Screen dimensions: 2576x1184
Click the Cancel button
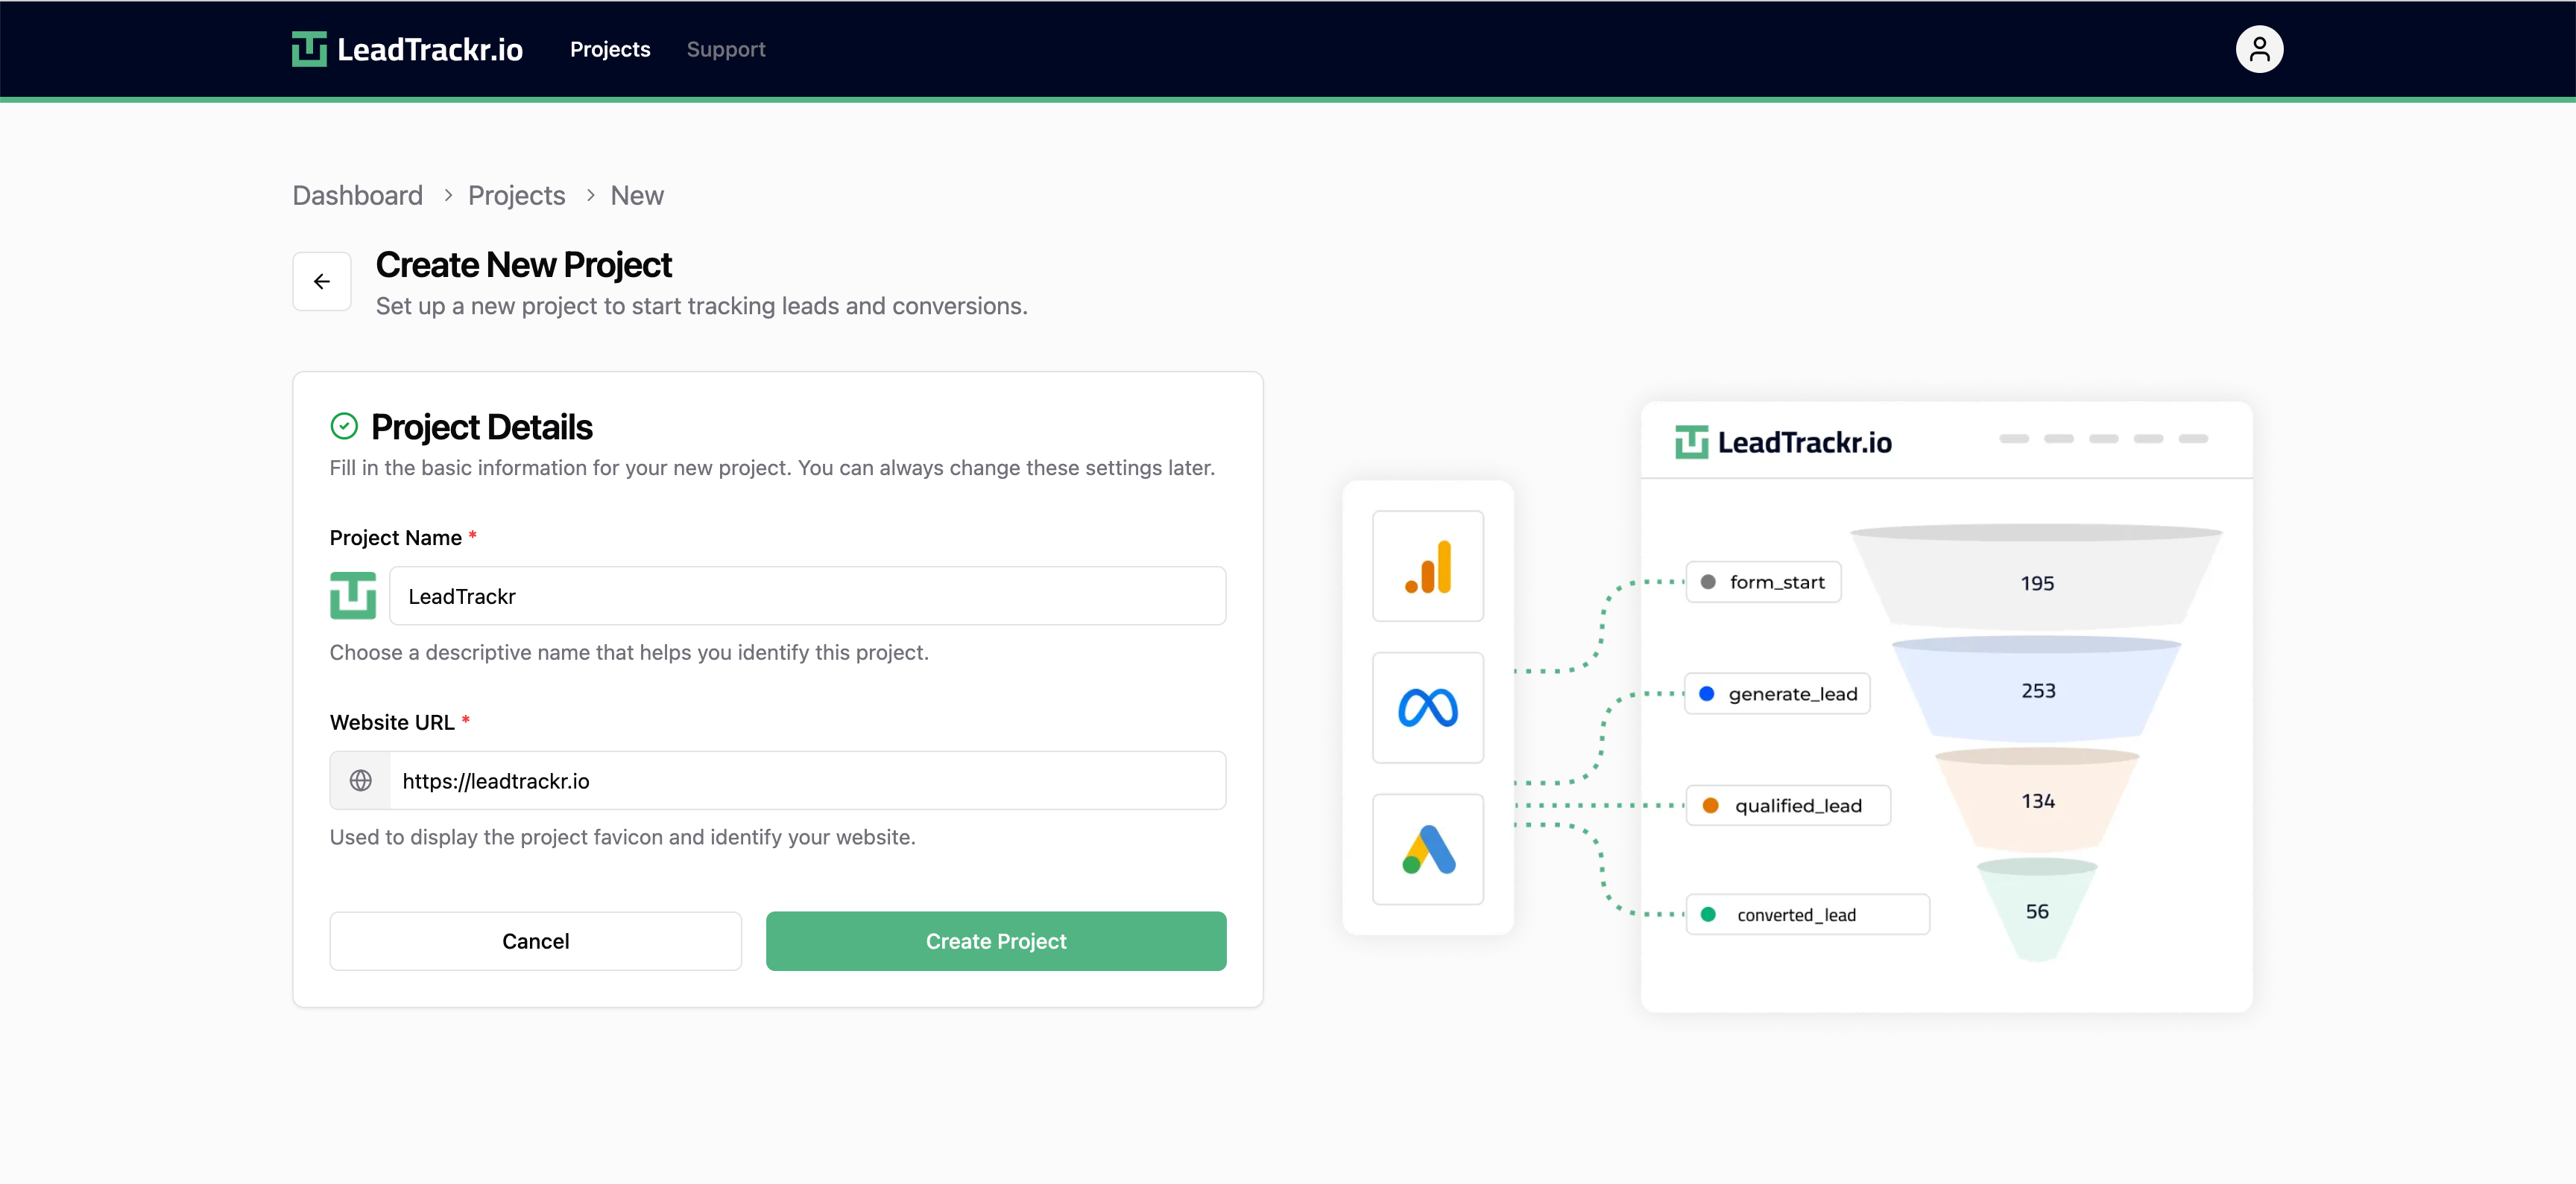pyautogui.click(x=535, y=940)
